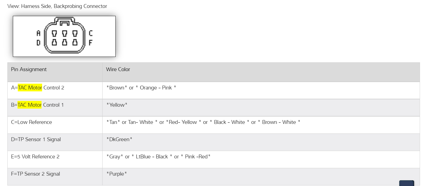Viewport: 423px width, 186px height.
Task: Click the letter C beside the connector
Action: coord(91,33)
